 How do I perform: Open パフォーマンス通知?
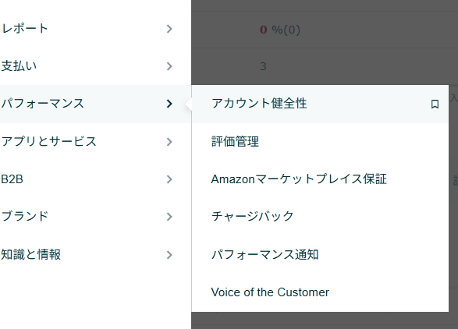[265, 255]
